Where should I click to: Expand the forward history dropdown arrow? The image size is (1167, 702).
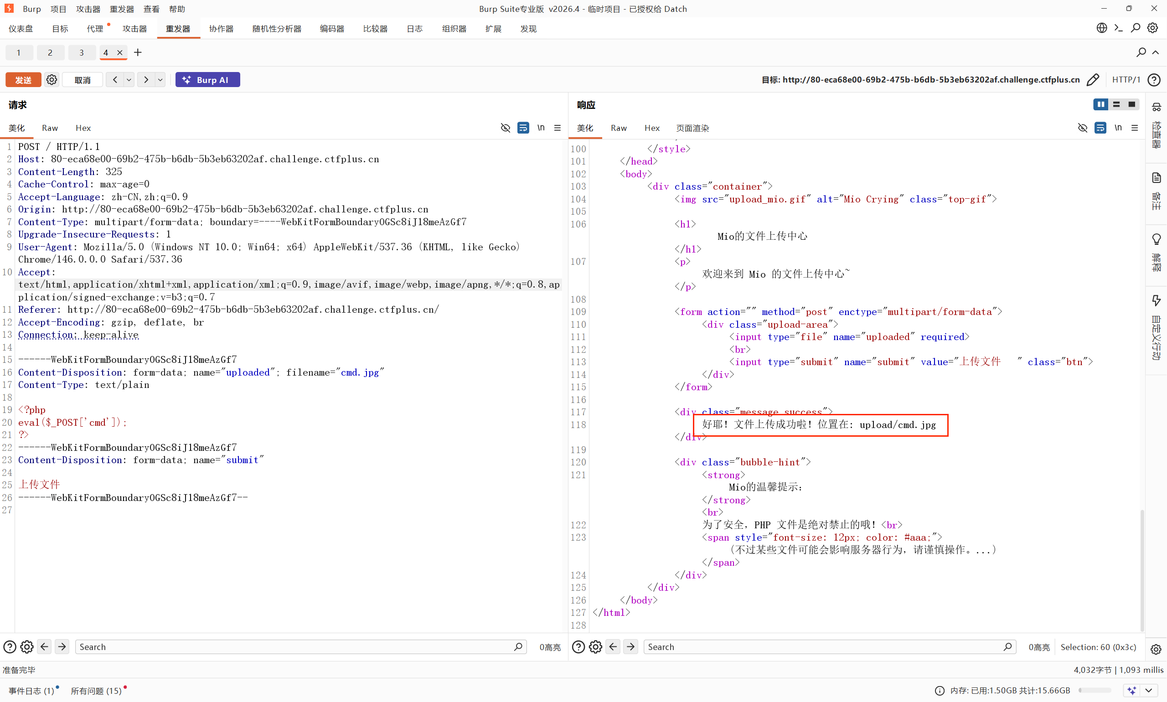pyautogui.click(x=160, y=80)
